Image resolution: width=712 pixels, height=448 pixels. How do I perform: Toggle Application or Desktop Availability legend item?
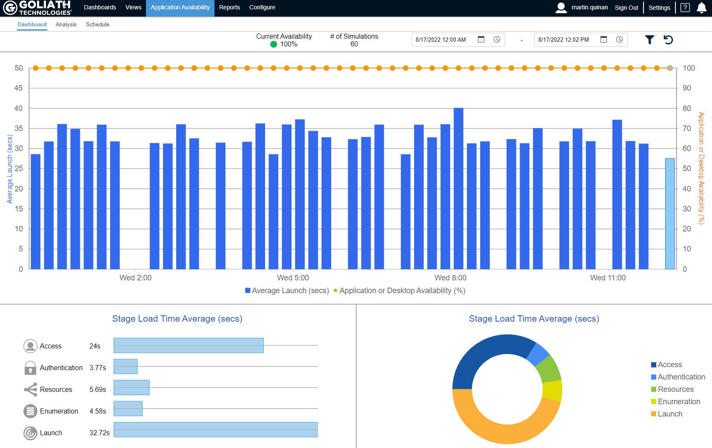pyautogui.click(x=400, y=291)
